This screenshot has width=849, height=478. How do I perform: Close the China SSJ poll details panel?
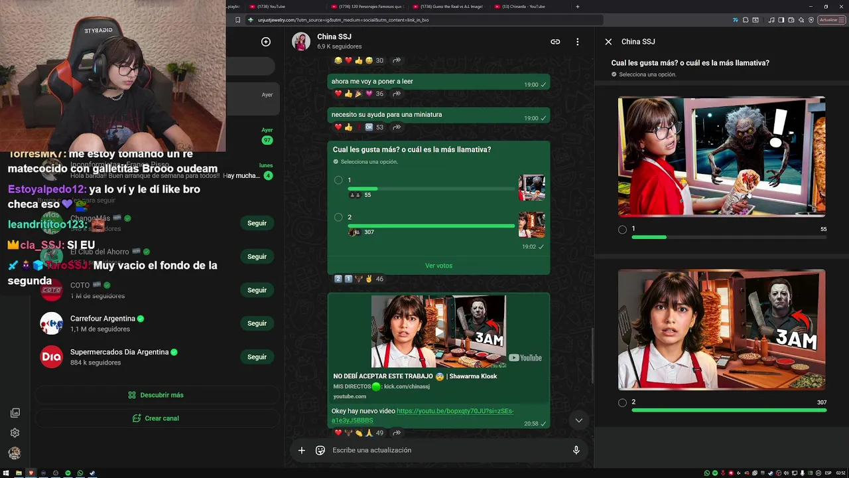click(608, 41)
